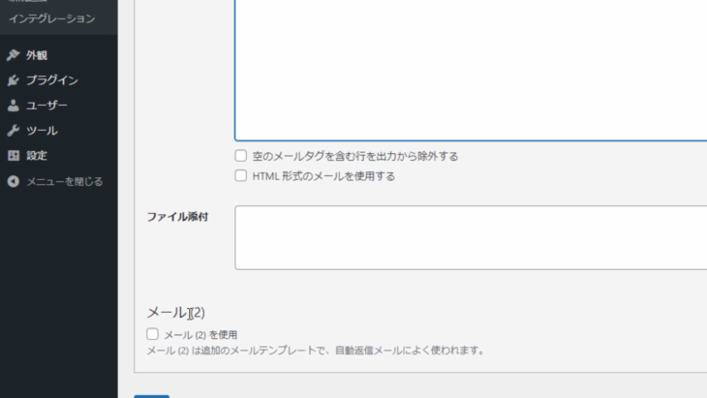The width and height of the screenshot is (707, 398).
Task: Click the ファイル添付 field label
Action: coord(177,217)
